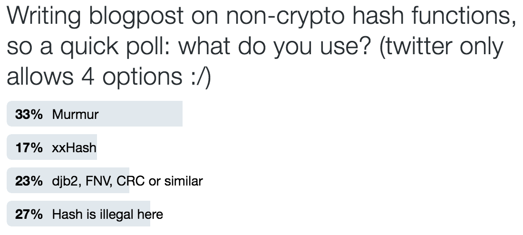Click the 17% result percentage
Screen dimensions: 523x235
(29, 147)
